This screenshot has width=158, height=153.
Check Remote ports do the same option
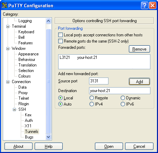(60, 41)
